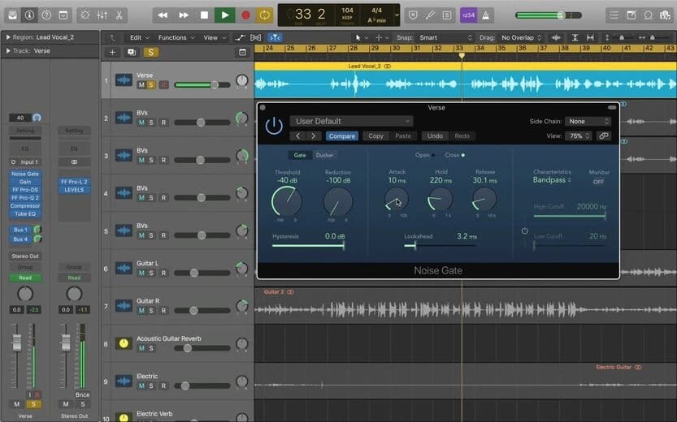677x422 pixels.
Task: Toggle Show Automation button in tracks toolbar
Action: (240, 37)
